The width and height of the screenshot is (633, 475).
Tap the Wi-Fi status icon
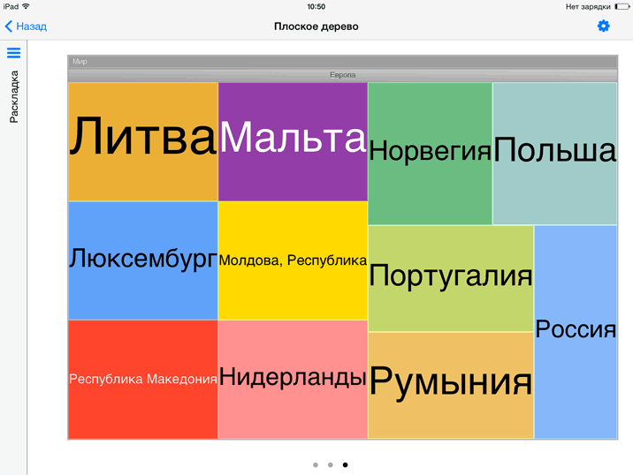pyautogui.click(x=27, y=6)
